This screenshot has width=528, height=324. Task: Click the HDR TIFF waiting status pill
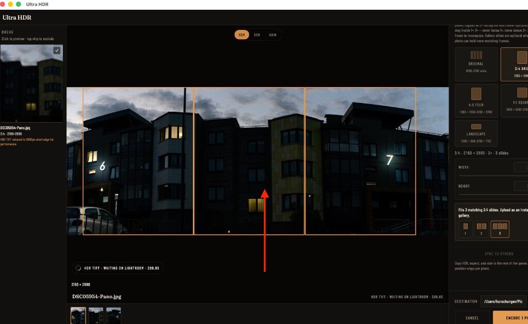pyautogui.click(x=118, y=268)
